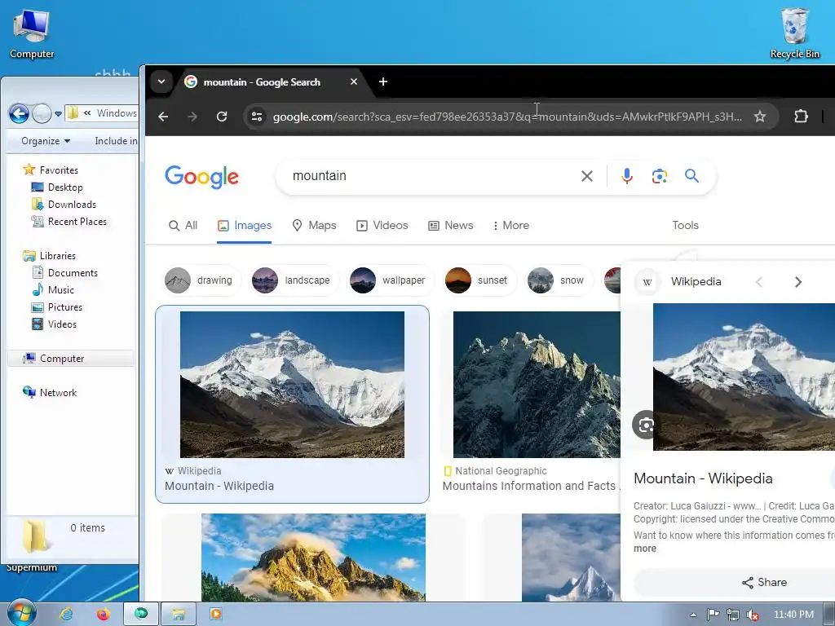
Task: Click the Google search input field
Action: (431, 176)
